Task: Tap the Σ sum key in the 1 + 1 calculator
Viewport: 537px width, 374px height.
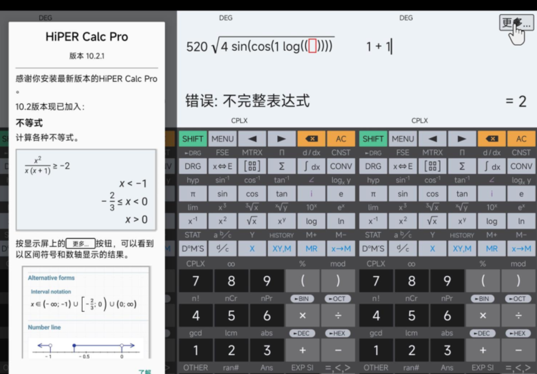Action: point(462,166)
